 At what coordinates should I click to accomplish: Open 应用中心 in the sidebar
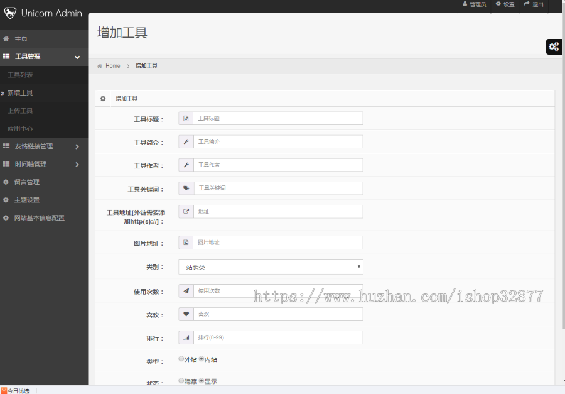coord(20,128)
